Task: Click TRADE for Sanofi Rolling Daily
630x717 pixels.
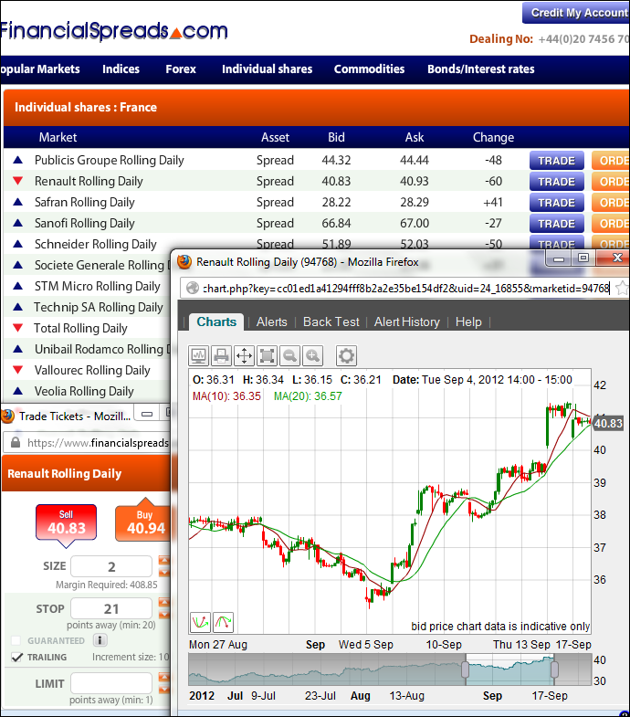Action: click(x=556, y=224)
